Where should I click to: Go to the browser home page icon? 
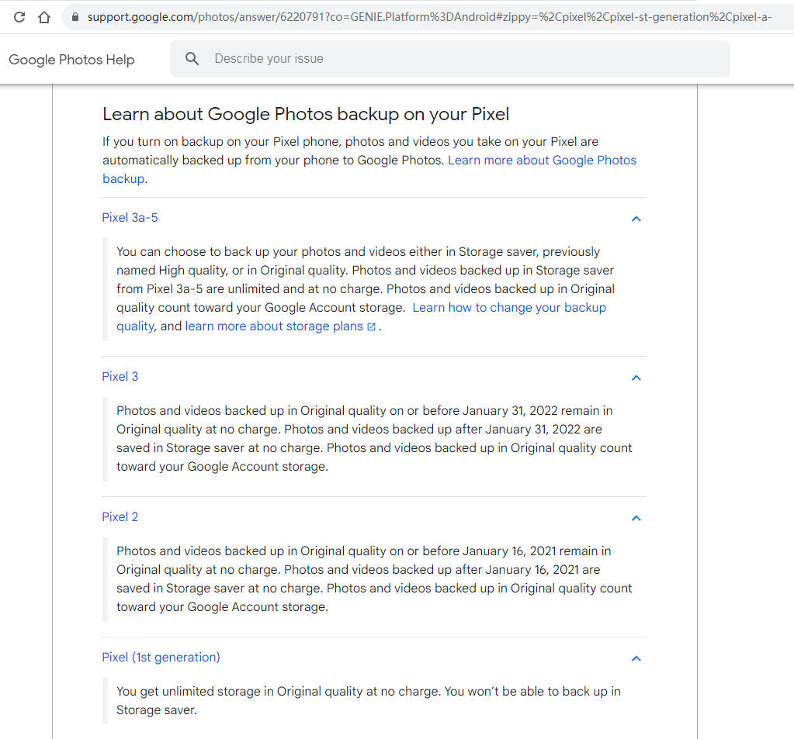44,16
